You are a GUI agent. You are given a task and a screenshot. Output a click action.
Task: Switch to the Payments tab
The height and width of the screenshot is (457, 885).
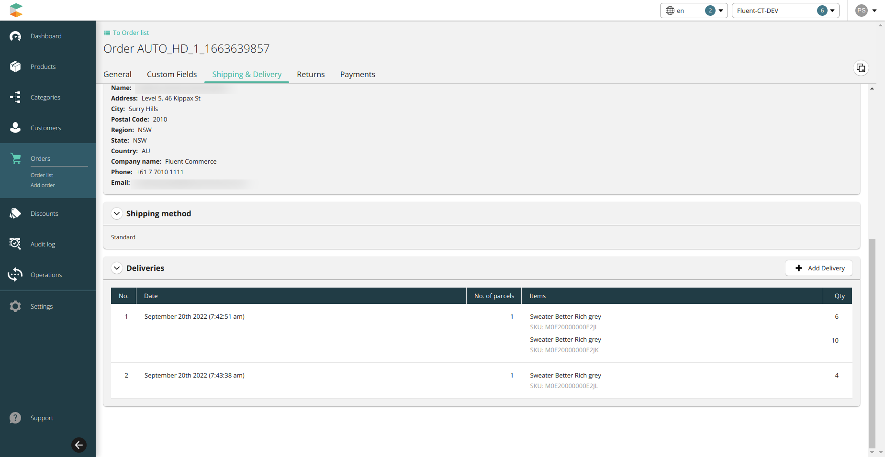pos(358,74)
